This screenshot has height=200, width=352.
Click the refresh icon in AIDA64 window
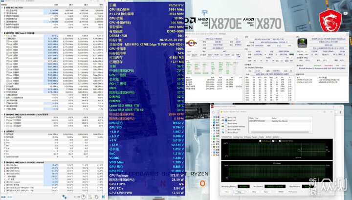tap(213, 112)
